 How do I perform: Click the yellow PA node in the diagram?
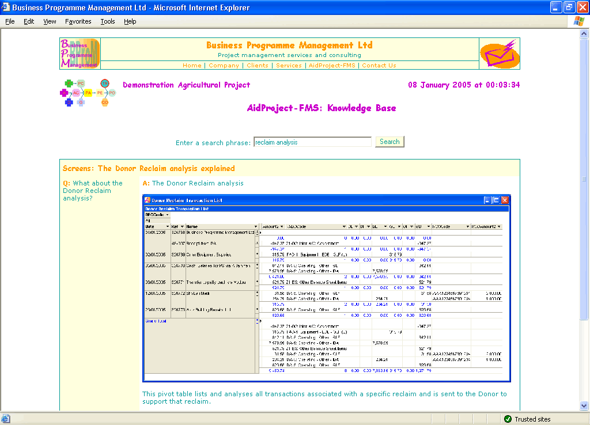click(x=88, y=93)
